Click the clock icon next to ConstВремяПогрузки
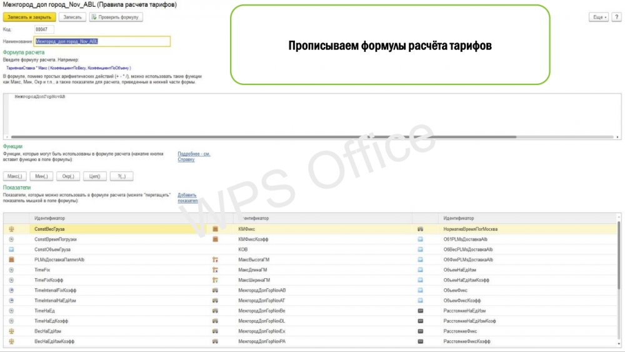The width and height of the screenshot is (625, 352). point(11,239)
